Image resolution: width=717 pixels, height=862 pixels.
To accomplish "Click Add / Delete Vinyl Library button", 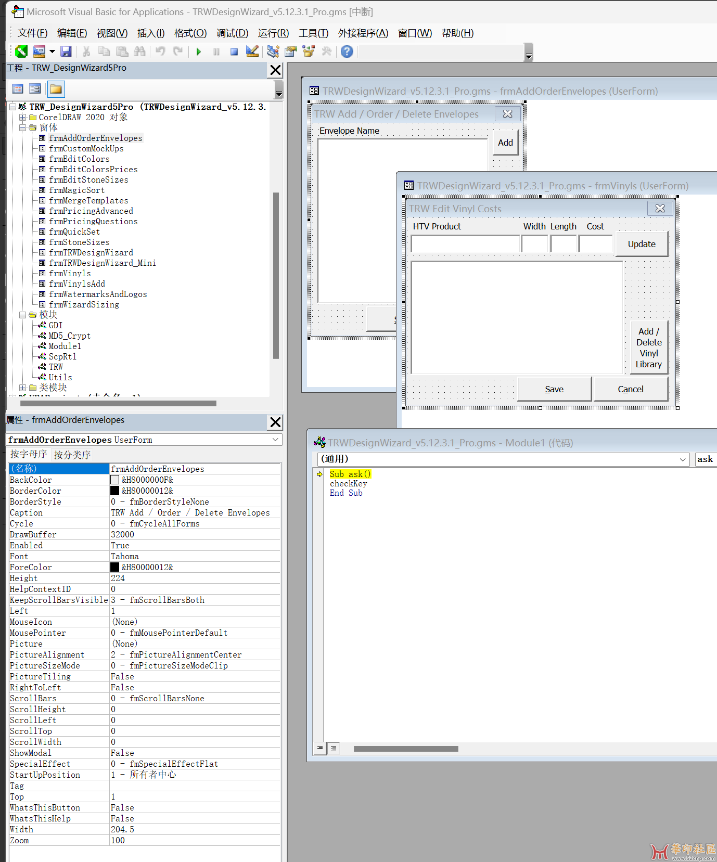I will point(649,348).
